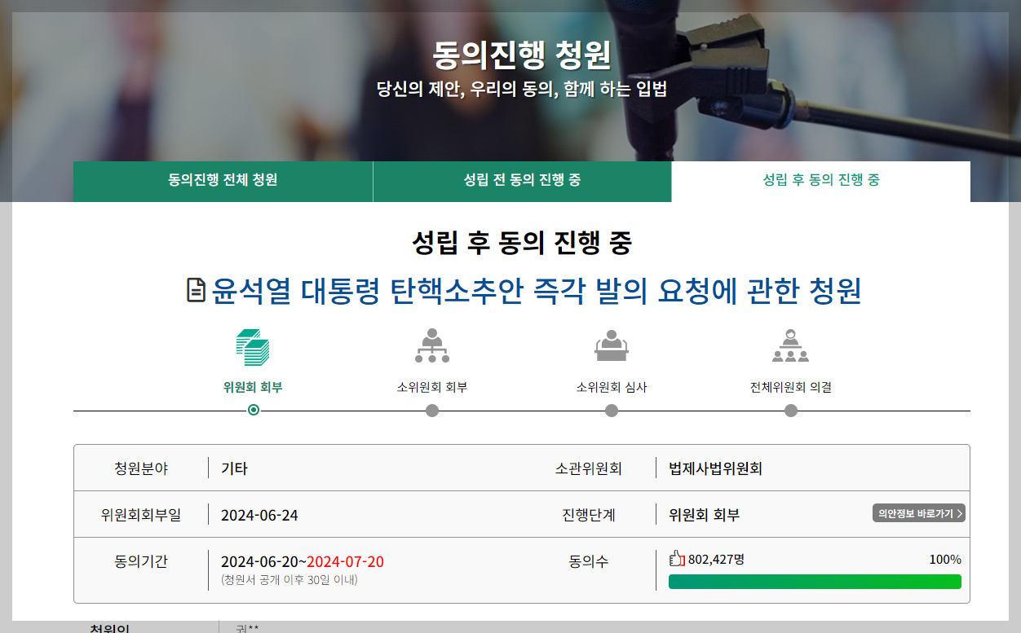This screenshot has width=1021, height=633.
Task: Click the 위원회 회부 committee referral icon
Action: [x=253, y=346]
